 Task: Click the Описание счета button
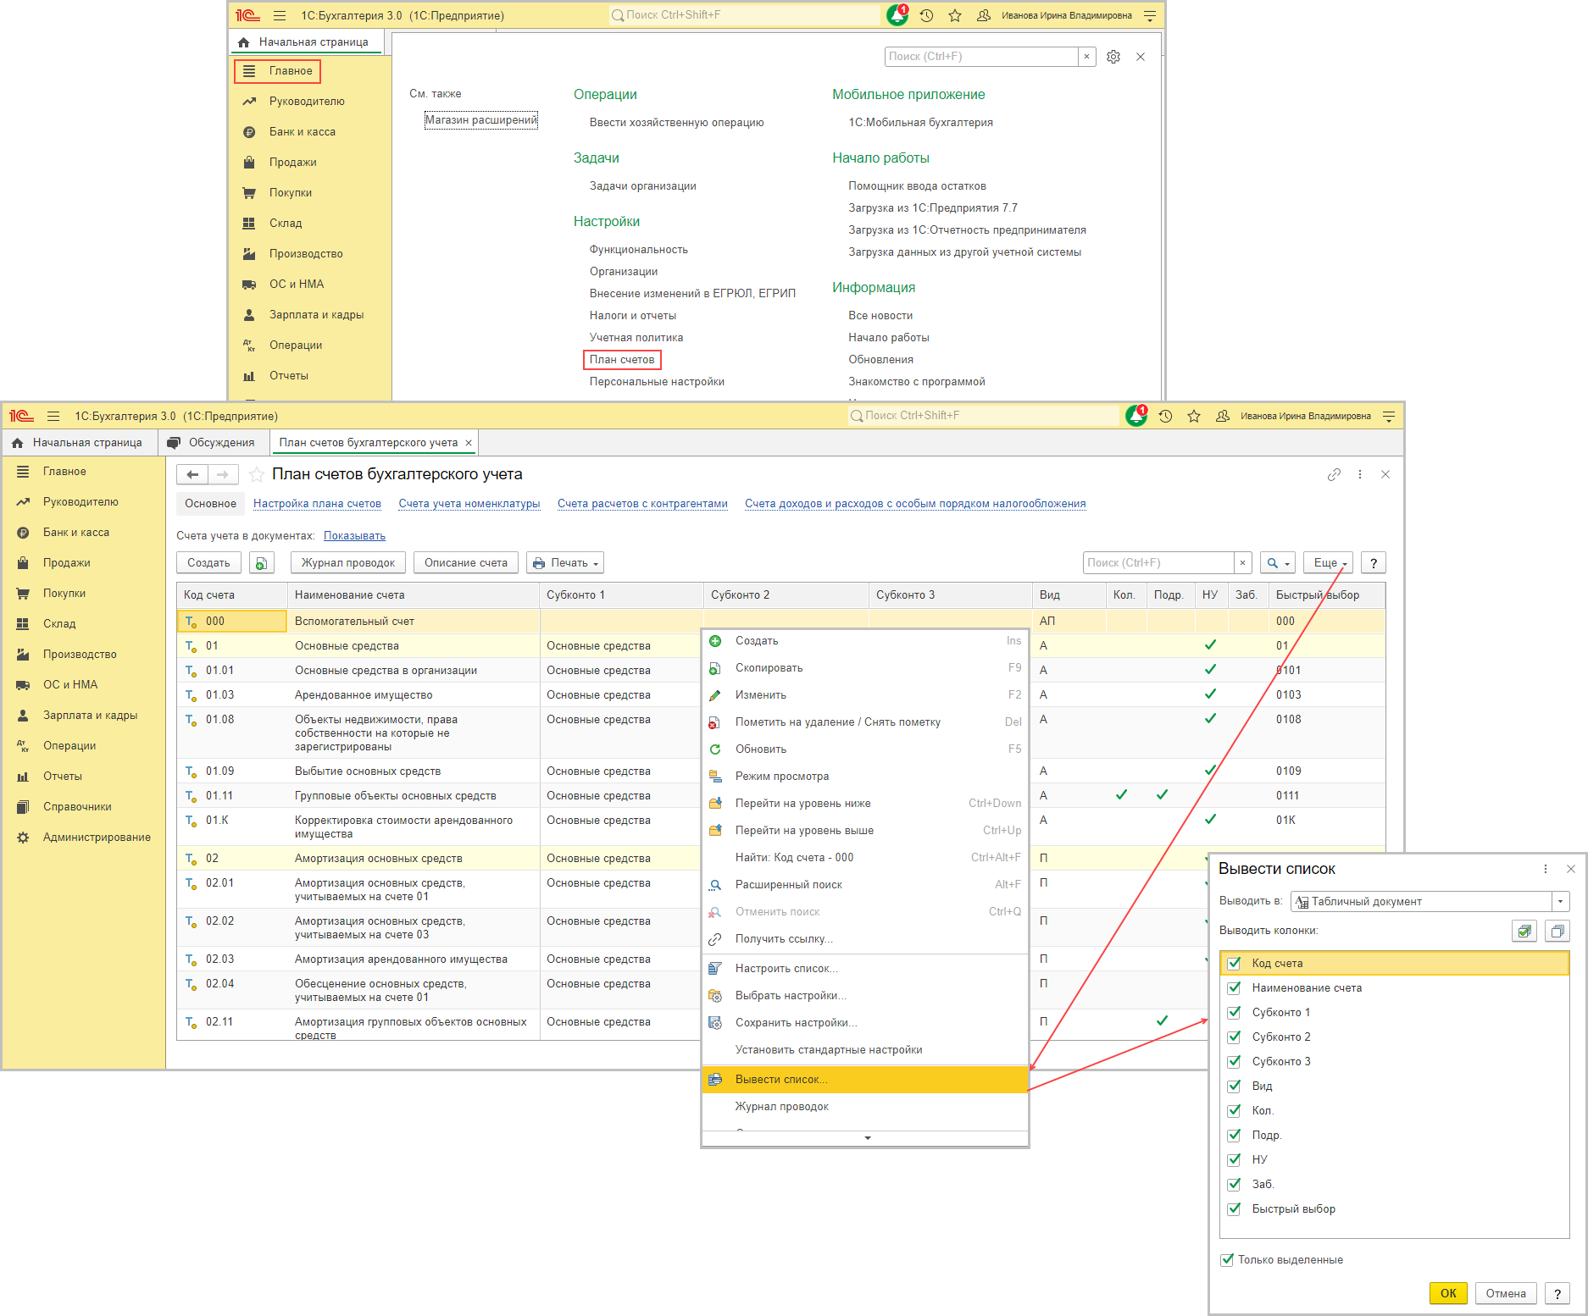tap(466, 563)
